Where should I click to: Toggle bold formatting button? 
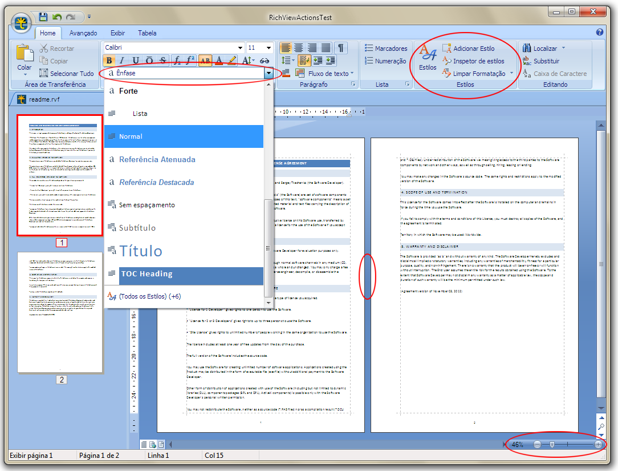point(109,61)
